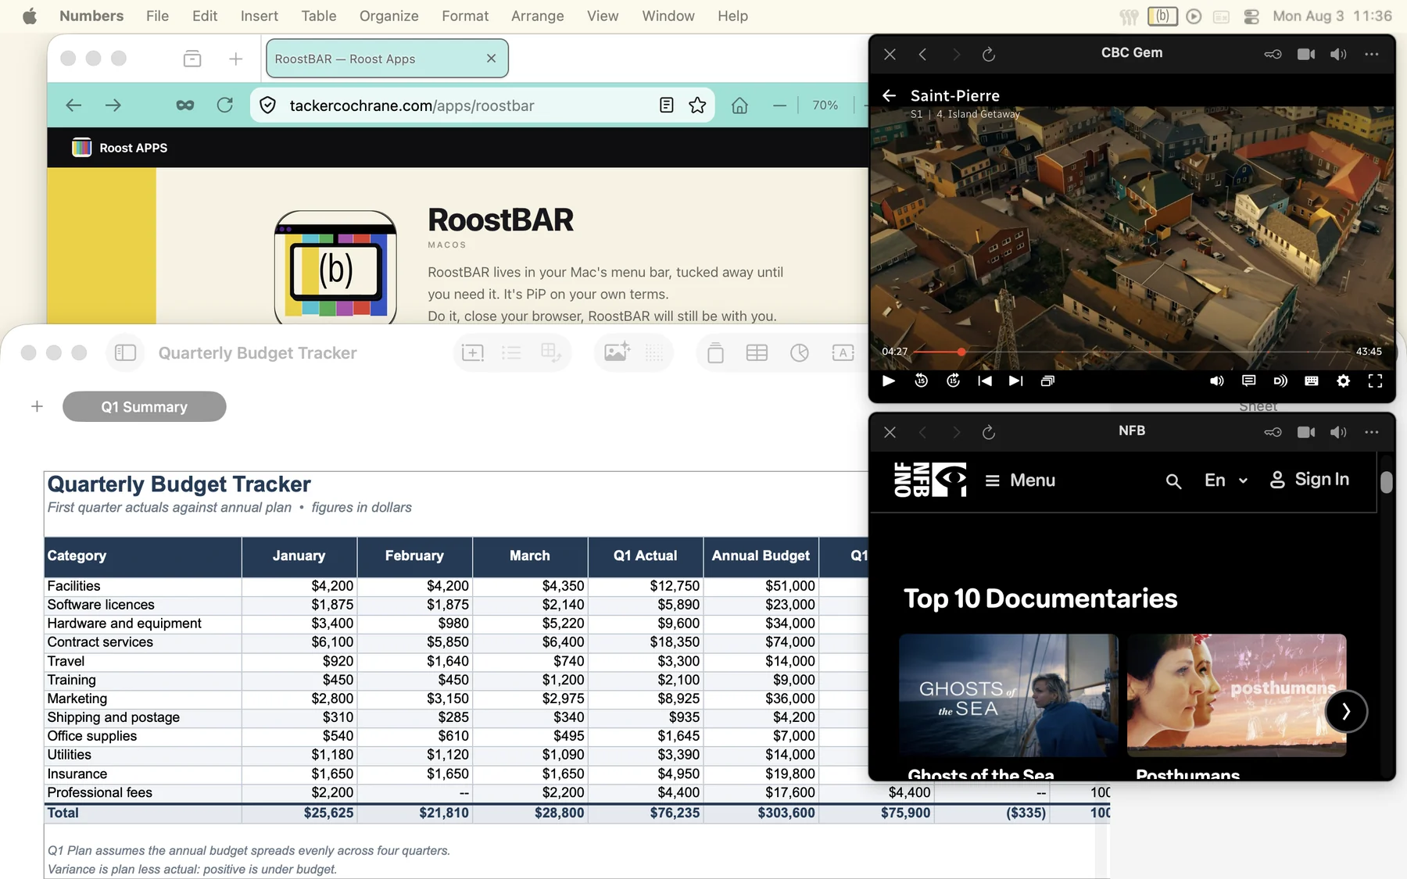Insert a text box in Numbers toolbar
This screenshot has width=1407, height=879.
[x=843, y=353]
